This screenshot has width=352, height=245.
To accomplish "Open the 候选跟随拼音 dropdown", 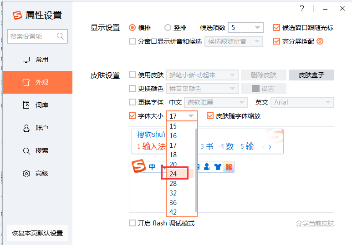I will [234, 41].
